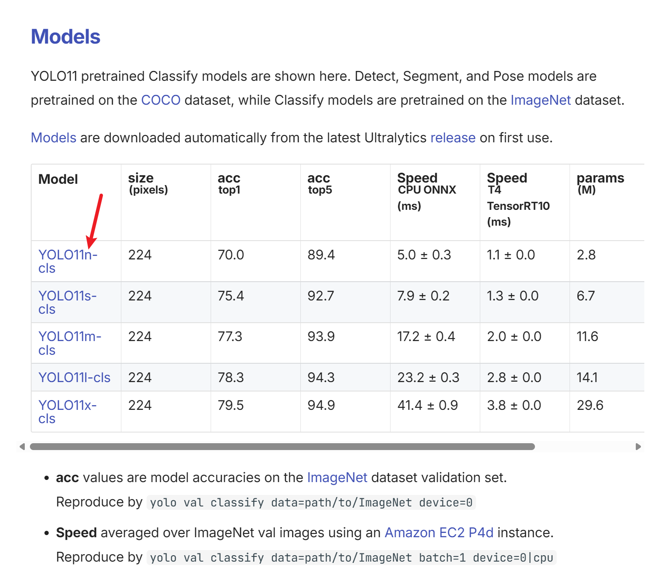Click the 79.5 top1 accuracy cell
This screenshot has height=568, width=658.
click(x=231, y=405)
